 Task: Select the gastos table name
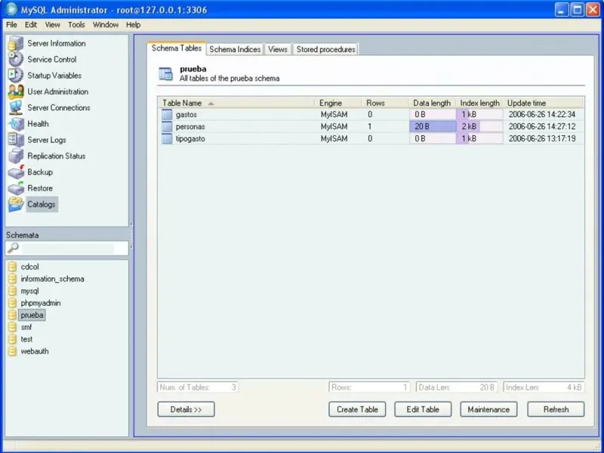tap(186, 115)
